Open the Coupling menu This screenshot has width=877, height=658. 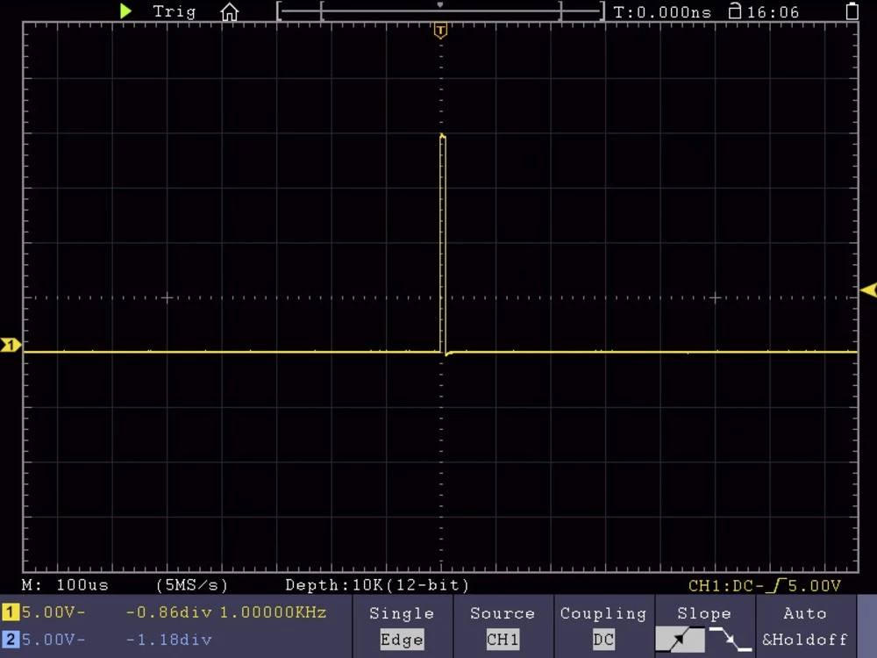click(603, 613)
